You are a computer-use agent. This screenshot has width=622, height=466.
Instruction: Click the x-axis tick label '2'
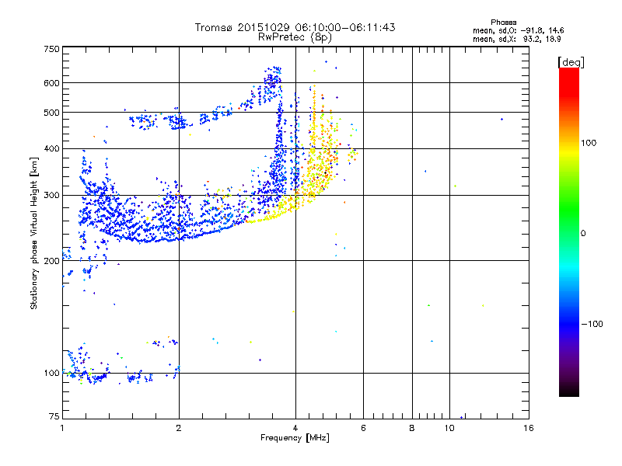(x=179, y=428)
